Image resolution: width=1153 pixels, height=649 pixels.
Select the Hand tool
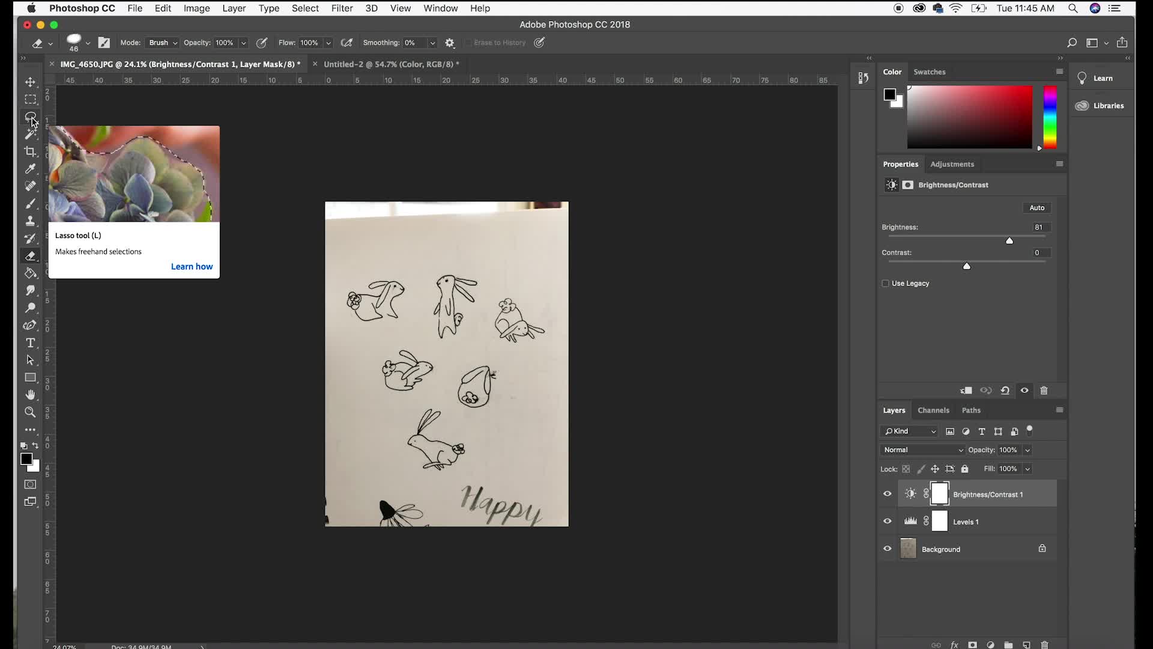[x=30, y=395]
